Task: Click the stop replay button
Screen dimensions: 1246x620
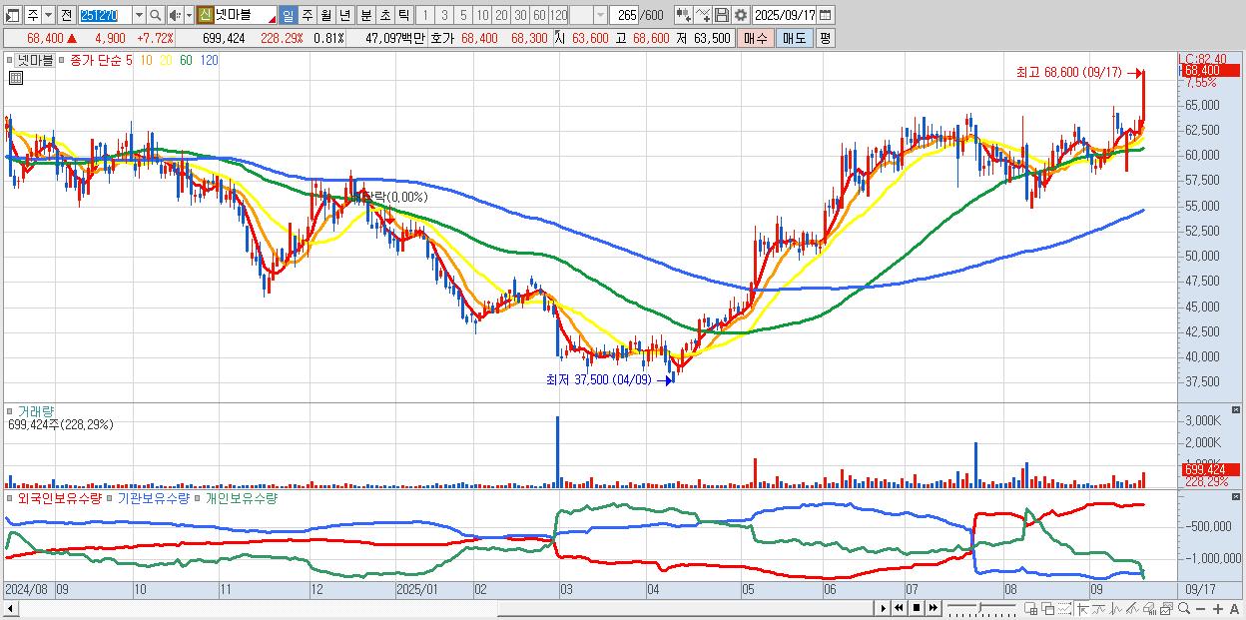Action: [x=917, y=608]
